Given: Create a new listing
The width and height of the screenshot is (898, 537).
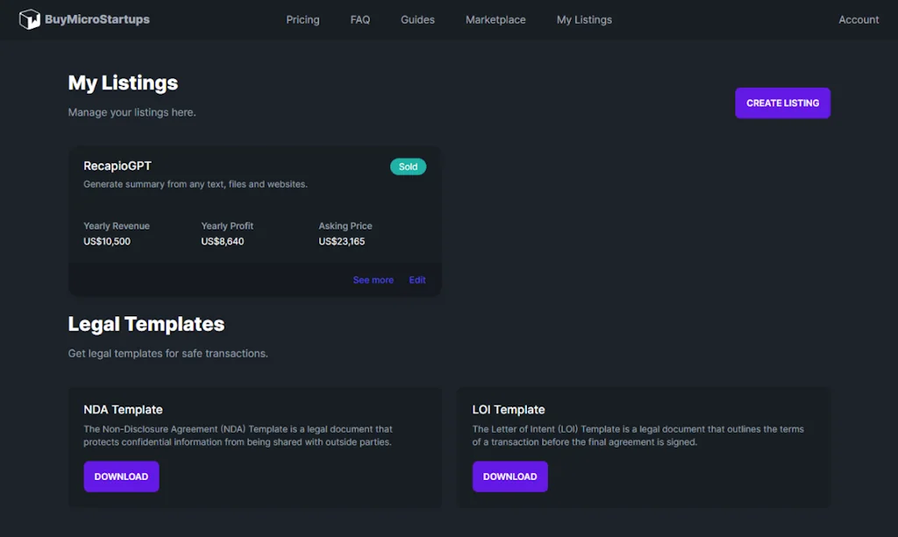Looking at the screenshot, I should [x=781, y=102].
